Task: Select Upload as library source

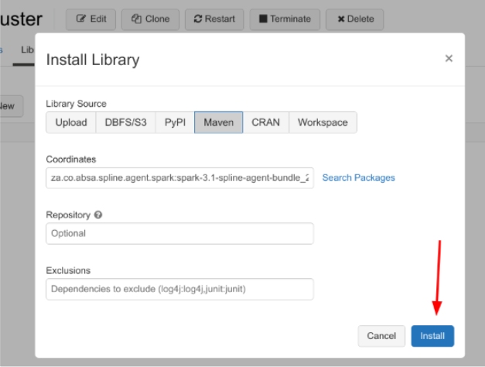Action: [x=71, y=122]
